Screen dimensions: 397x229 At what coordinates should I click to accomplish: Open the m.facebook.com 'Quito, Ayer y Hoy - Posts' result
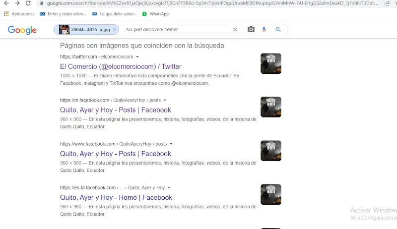tap(116, 110)
